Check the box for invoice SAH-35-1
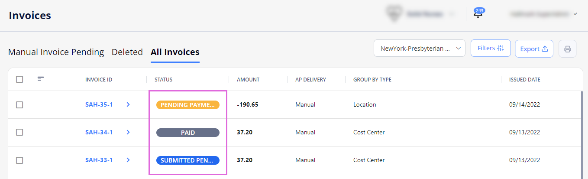 coord(19,105)
